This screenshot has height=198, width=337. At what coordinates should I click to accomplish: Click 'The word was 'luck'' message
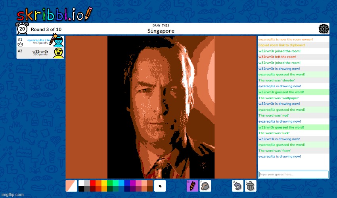(274, 133)
